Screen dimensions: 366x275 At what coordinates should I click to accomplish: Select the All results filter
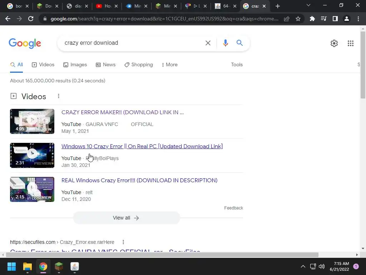tap(16, 65)
